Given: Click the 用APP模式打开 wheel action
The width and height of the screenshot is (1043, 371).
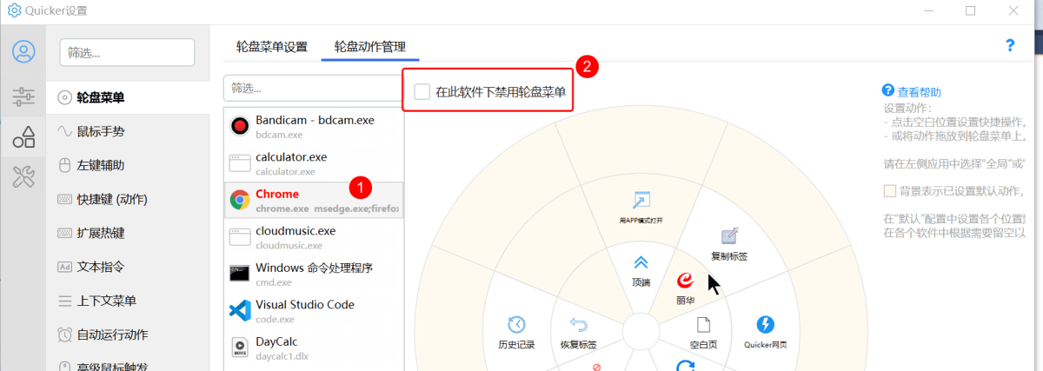Looking at the screenshot, I should 641,207.
